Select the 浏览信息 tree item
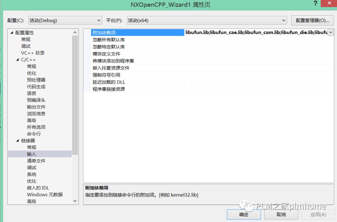Image resolution: width=337 pixels, height=222 pixels. tap(36, 114)
